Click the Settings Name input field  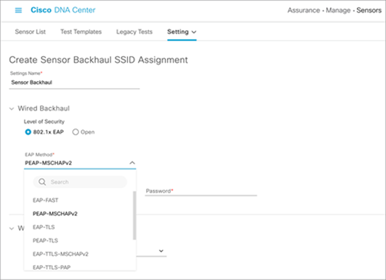(x=75, y=83)
